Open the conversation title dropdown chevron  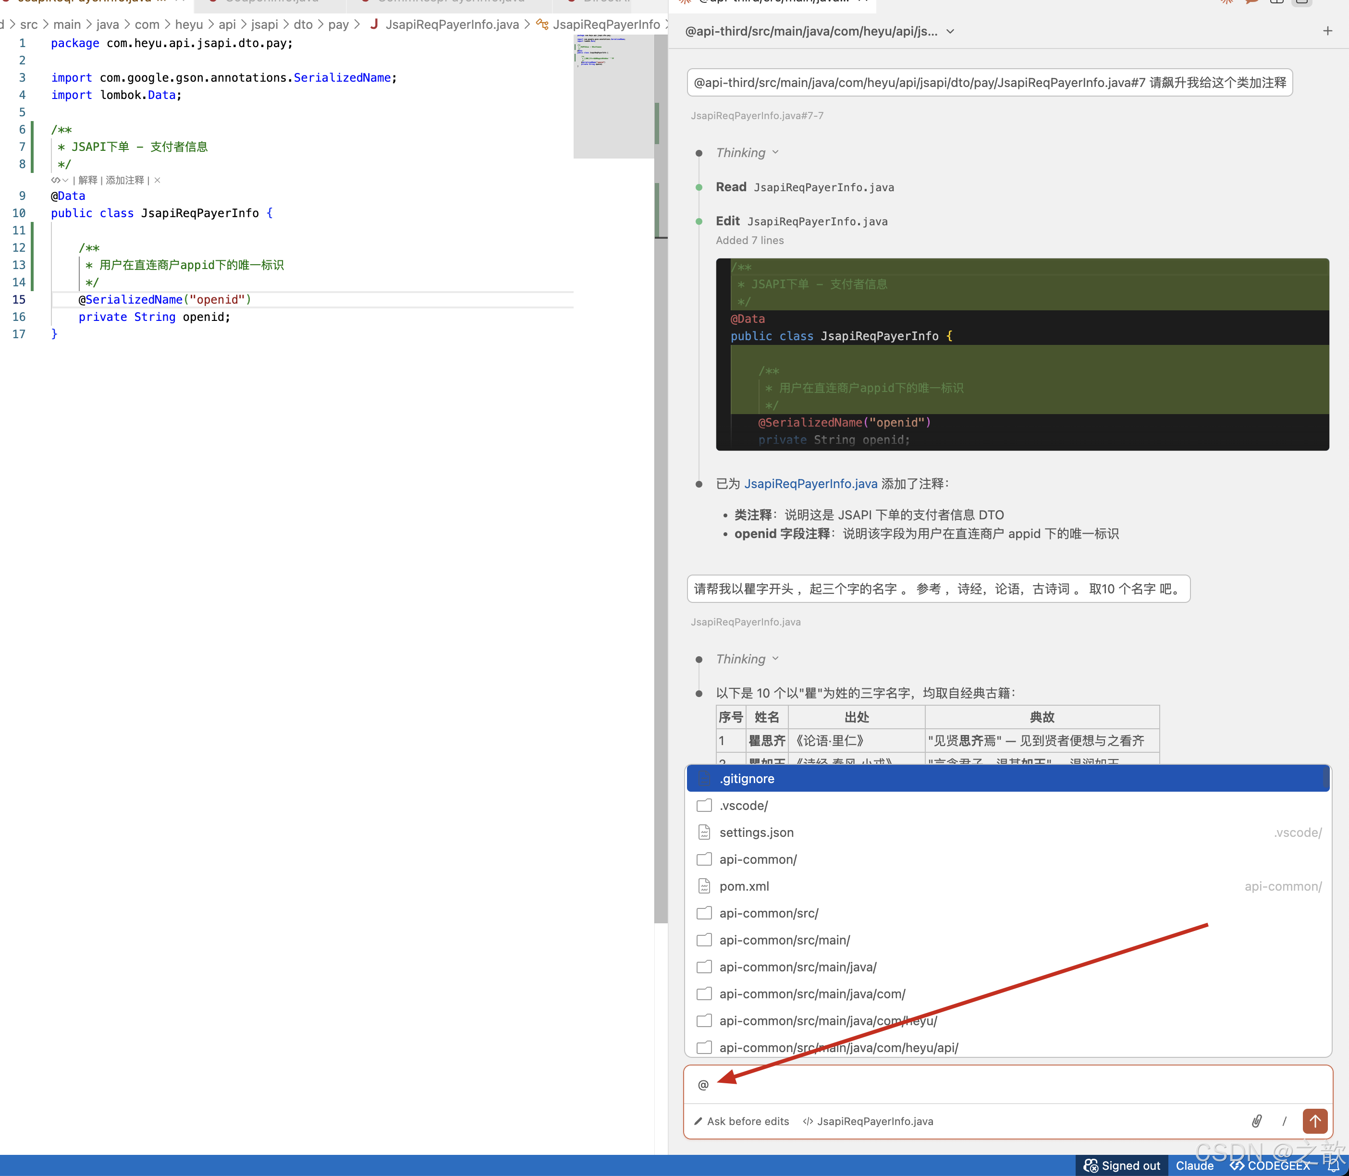(950, 32)
